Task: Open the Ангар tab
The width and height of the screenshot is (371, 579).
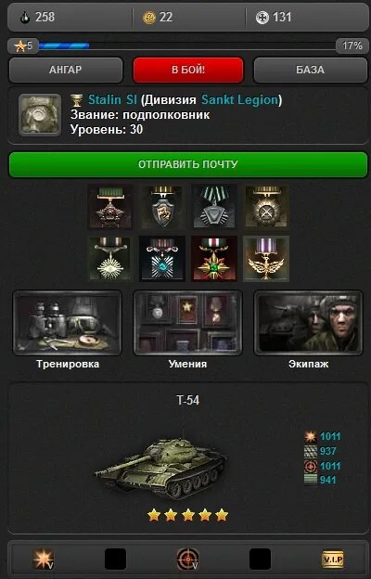Action: tap(66, 70)
